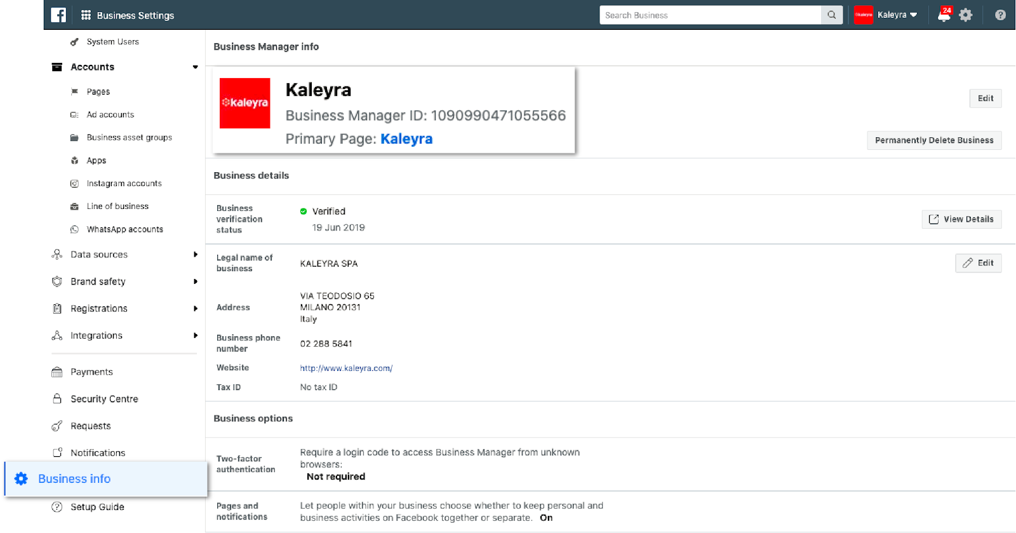Open Pages in the sidebar

98,91
